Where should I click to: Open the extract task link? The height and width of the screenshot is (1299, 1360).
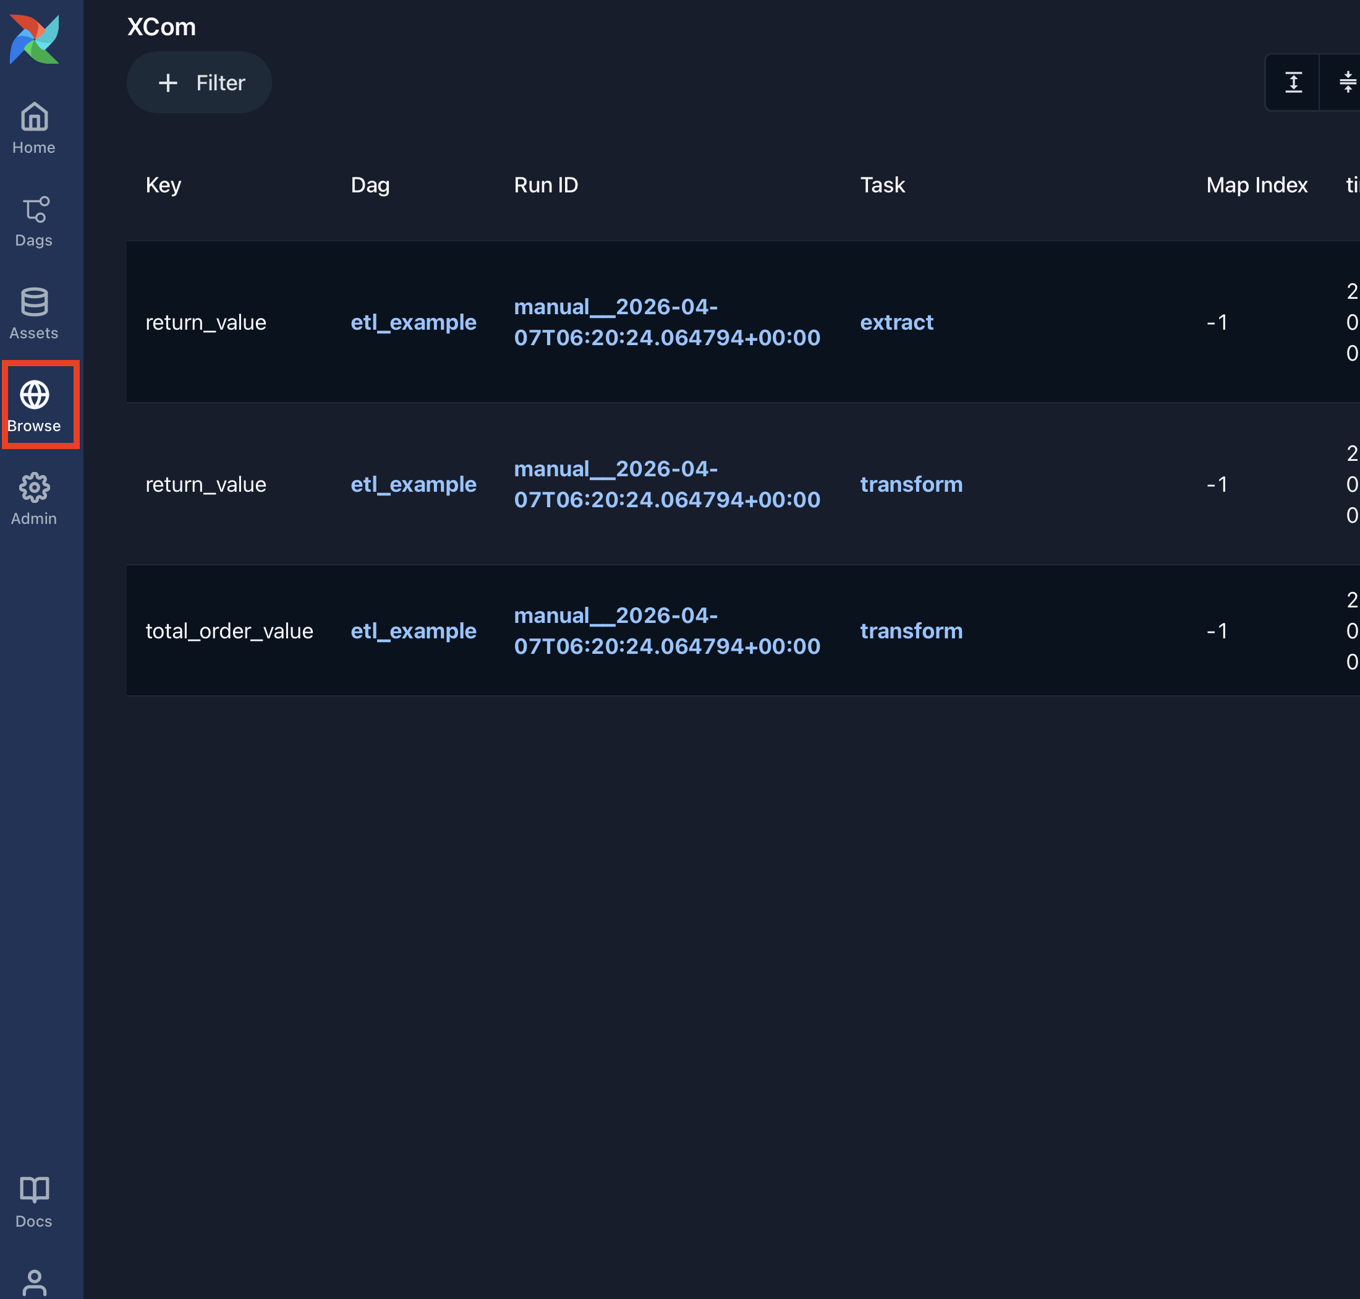(x=896, y=322)
